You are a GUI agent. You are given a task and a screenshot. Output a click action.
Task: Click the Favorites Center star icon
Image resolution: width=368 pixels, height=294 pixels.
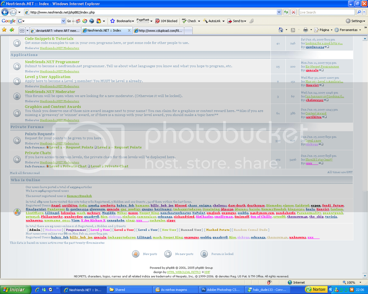coord(4,30)
